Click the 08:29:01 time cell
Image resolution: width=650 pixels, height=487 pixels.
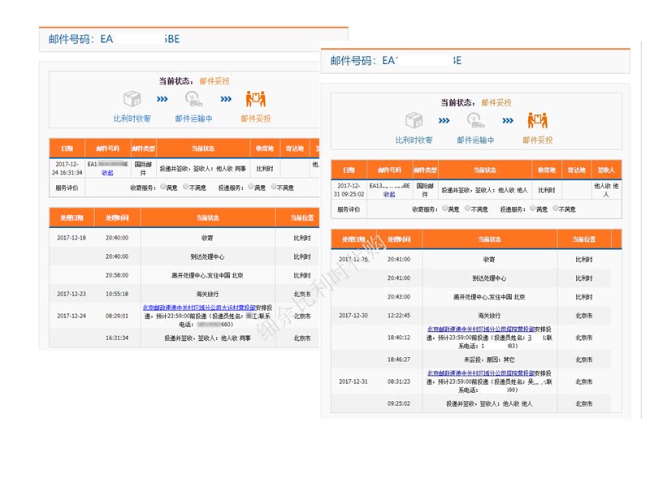click(x=117, y=316)
